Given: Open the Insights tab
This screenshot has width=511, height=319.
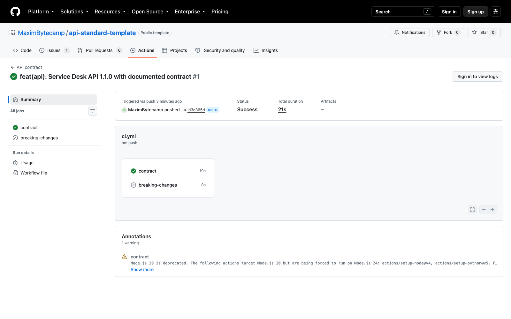Looking at the screenshot, I should [x=266, y=50].
